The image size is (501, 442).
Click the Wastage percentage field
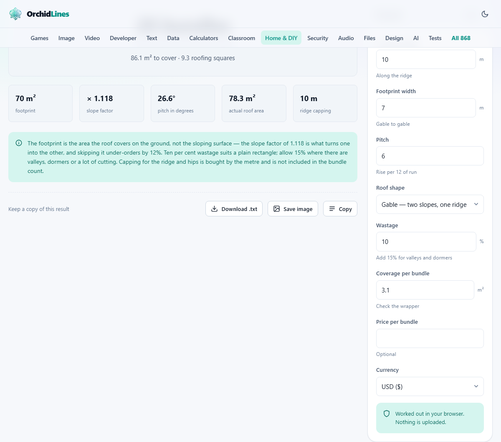426,241
